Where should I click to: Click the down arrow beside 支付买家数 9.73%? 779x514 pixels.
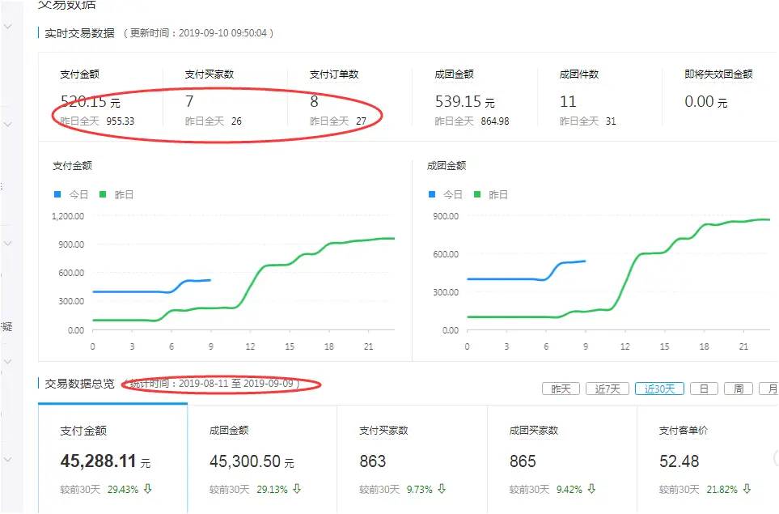[442, 489]
